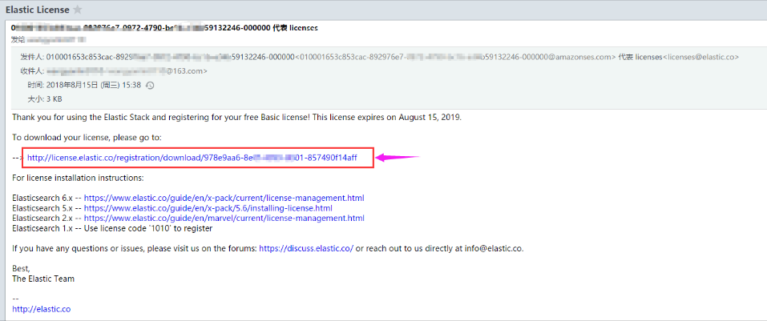The width and height of the screenshot is (767, 321).
Task: Open Elasticsearch 5.x installing-license link
Action: point(209,208)
